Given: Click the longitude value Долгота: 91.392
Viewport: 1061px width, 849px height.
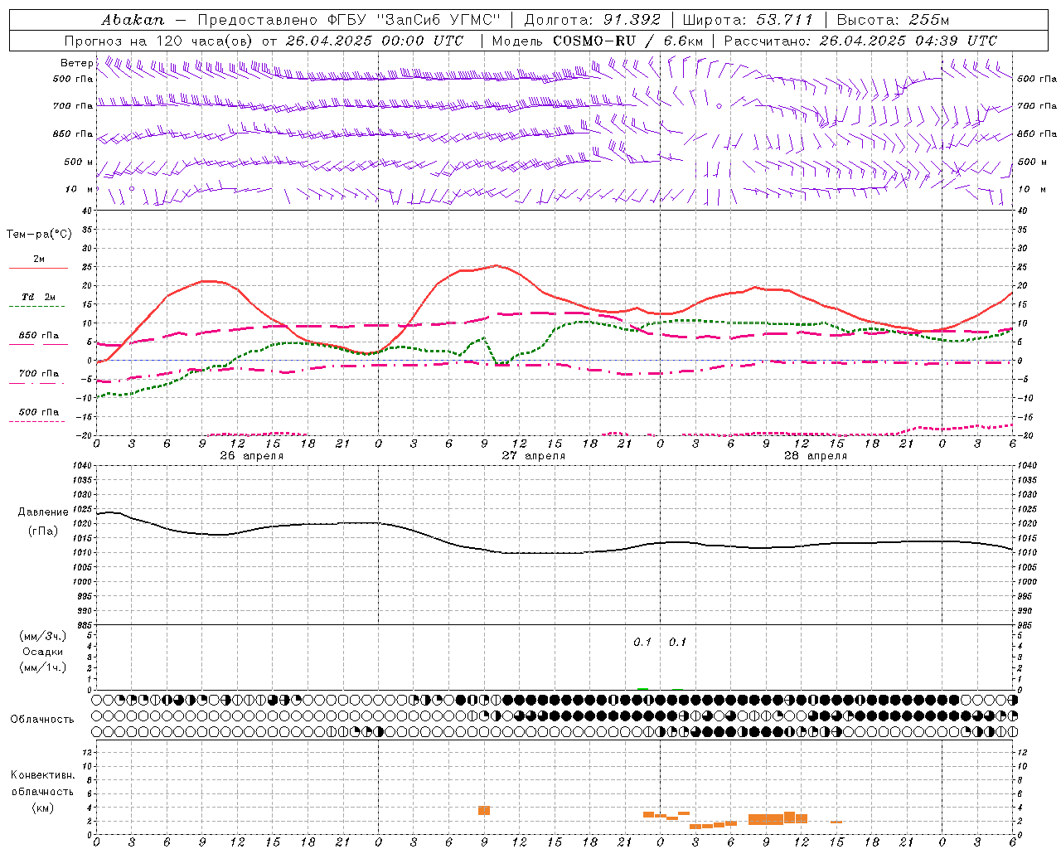Looking at the screenshot, I should click(x=593, y=20).
